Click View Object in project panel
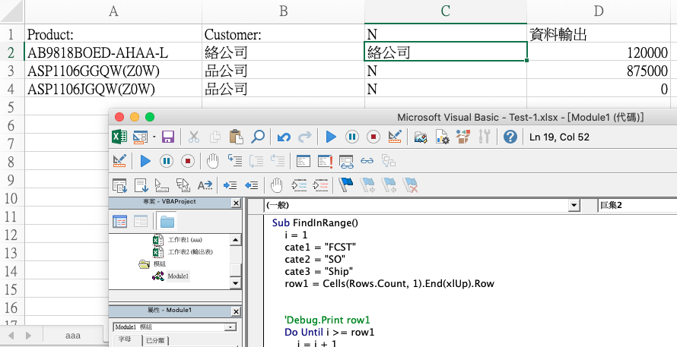 (141, 222)
